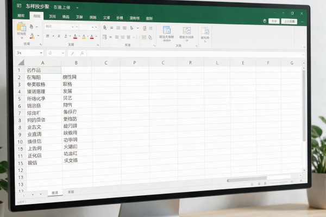Click ribbon display options ellipsis at top right
Image resolution: width=326 pixels, height=217 pixels.
(x=302, y=22)
